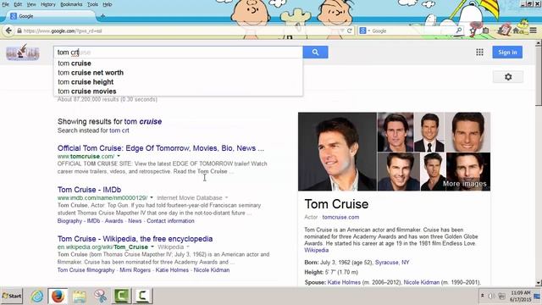Click Syracuse, NY link in knowledge panel

[x=392, y=263]
